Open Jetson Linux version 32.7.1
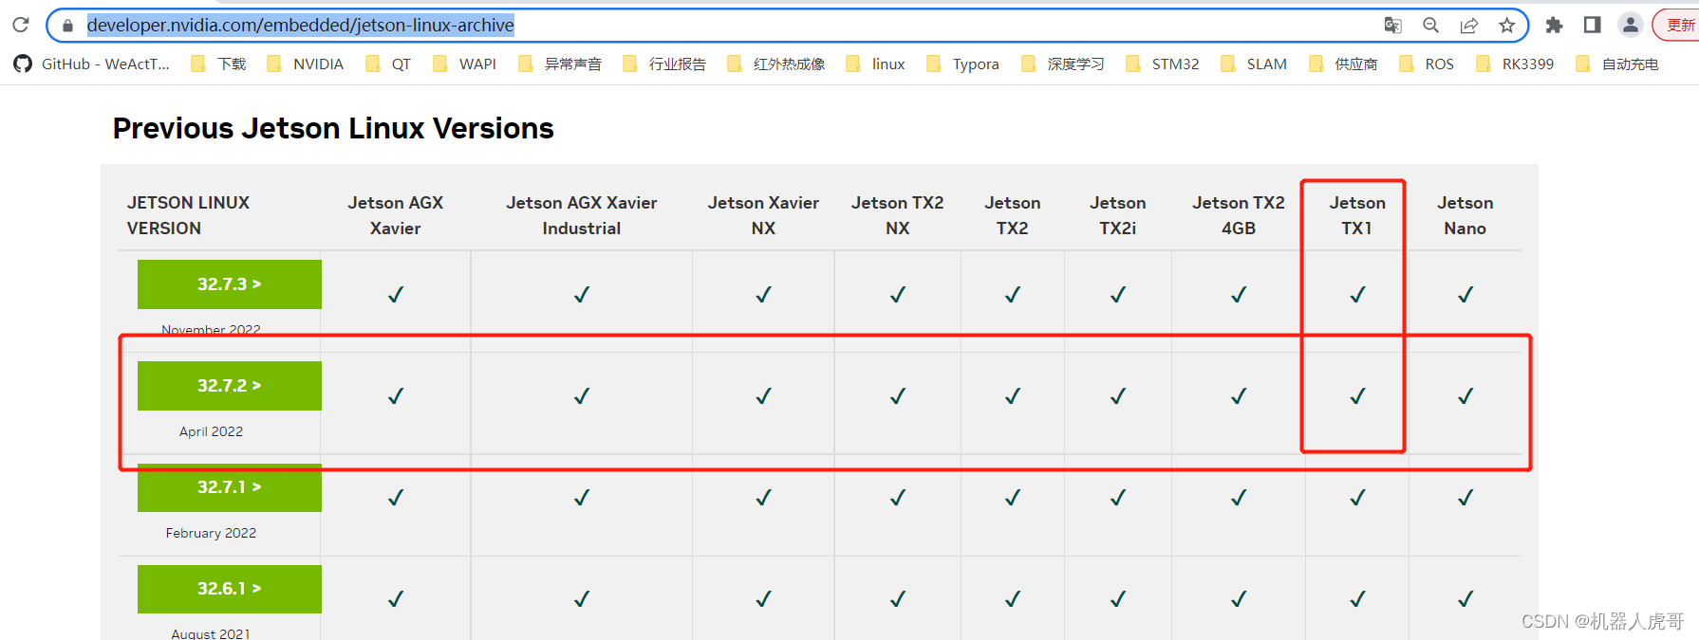This screenshot has height=640, width=1699. (230, 487)
